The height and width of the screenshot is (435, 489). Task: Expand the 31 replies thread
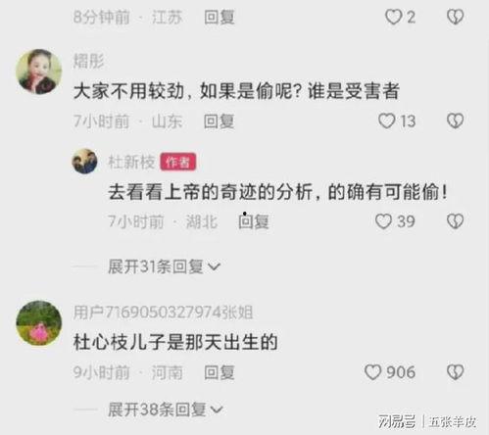(x=165, y=266)
